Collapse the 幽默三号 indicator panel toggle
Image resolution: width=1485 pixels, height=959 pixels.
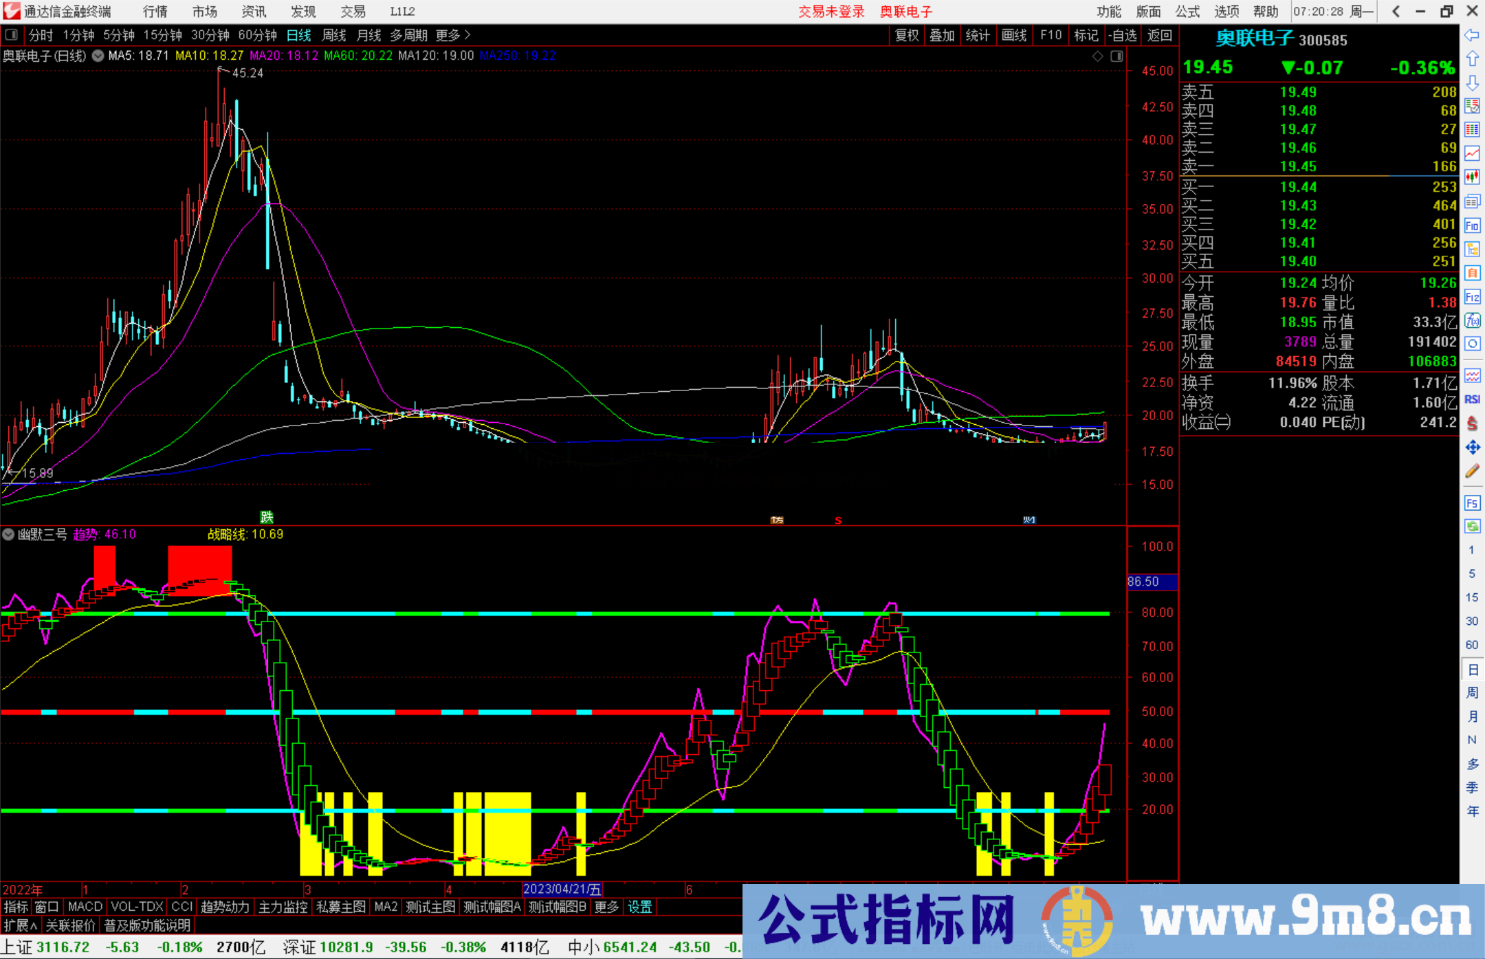click(8, 534)
